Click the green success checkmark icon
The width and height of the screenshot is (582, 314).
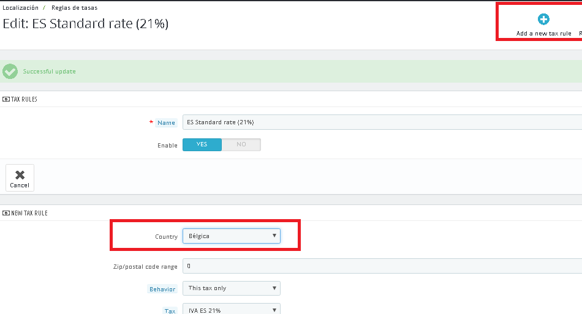pos(10,72)
